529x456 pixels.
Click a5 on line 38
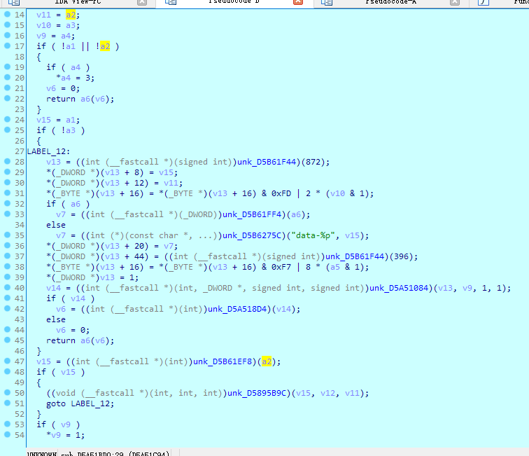335,267
